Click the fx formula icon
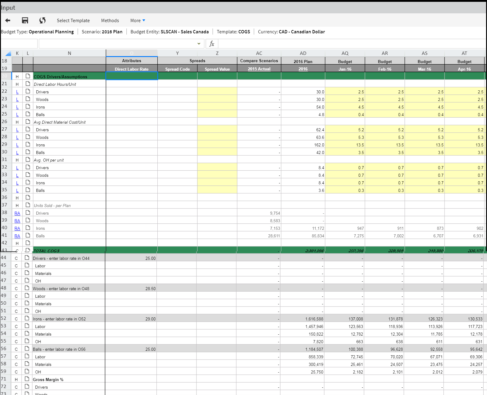Viewport: 487px width, 395px height. coord(212,44)
